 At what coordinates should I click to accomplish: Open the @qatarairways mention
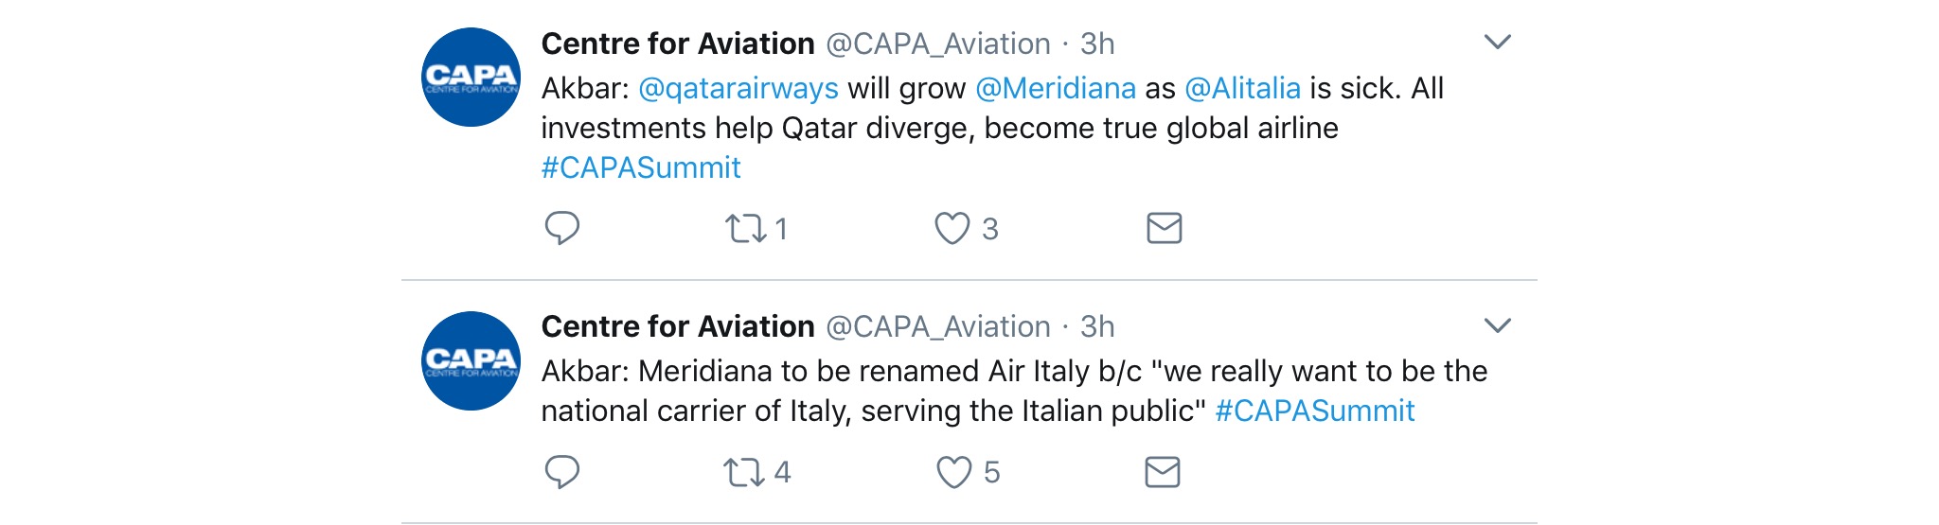click(738, 88)
